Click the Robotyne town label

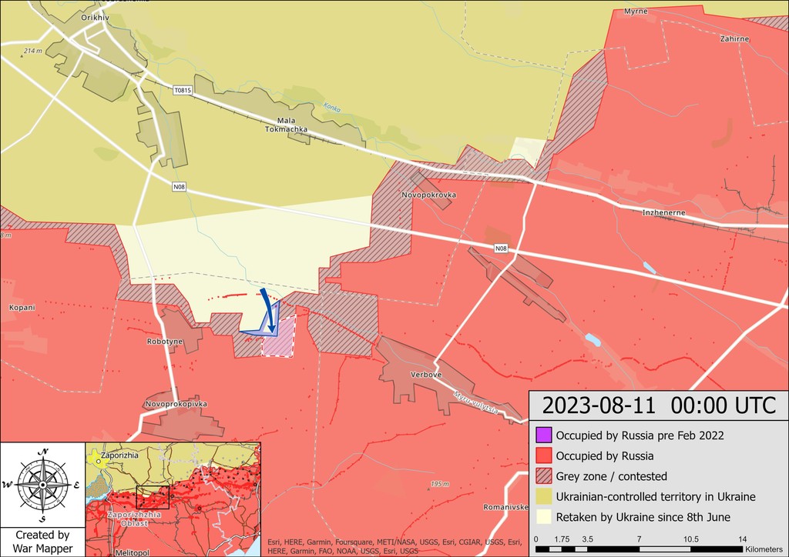(165, 342)
